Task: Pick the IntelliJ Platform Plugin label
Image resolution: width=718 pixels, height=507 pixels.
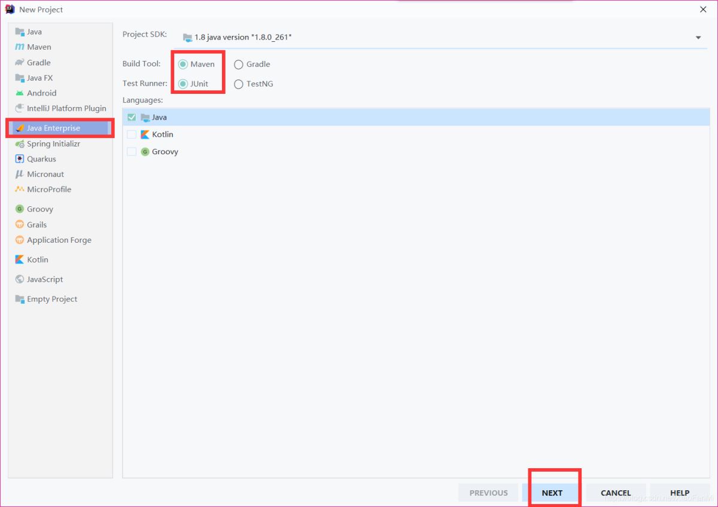Action: click(x=66, y=108)
